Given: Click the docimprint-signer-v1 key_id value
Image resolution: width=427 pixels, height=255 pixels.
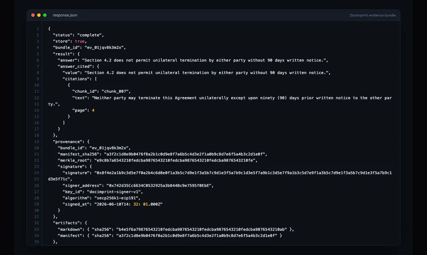Looking at the screenshot, I should coord(115,192).
